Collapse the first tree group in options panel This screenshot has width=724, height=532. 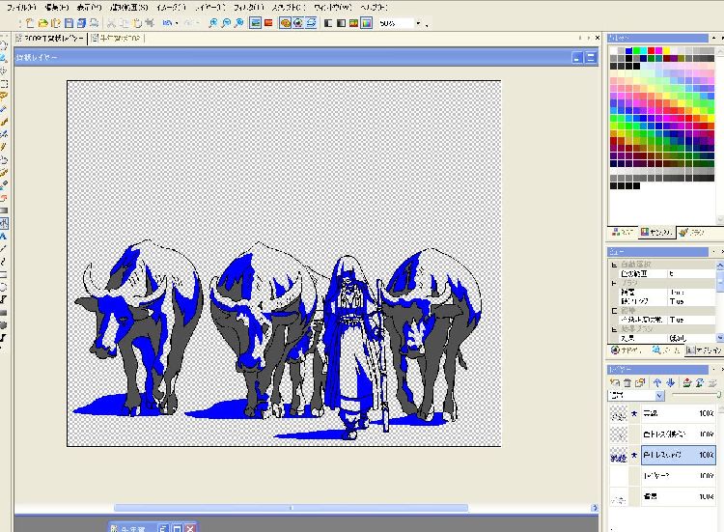point(614,264)
